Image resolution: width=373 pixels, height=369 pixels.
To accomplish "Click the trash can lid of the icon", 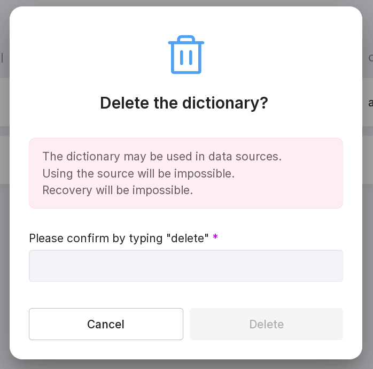I will tap(186, 41).
